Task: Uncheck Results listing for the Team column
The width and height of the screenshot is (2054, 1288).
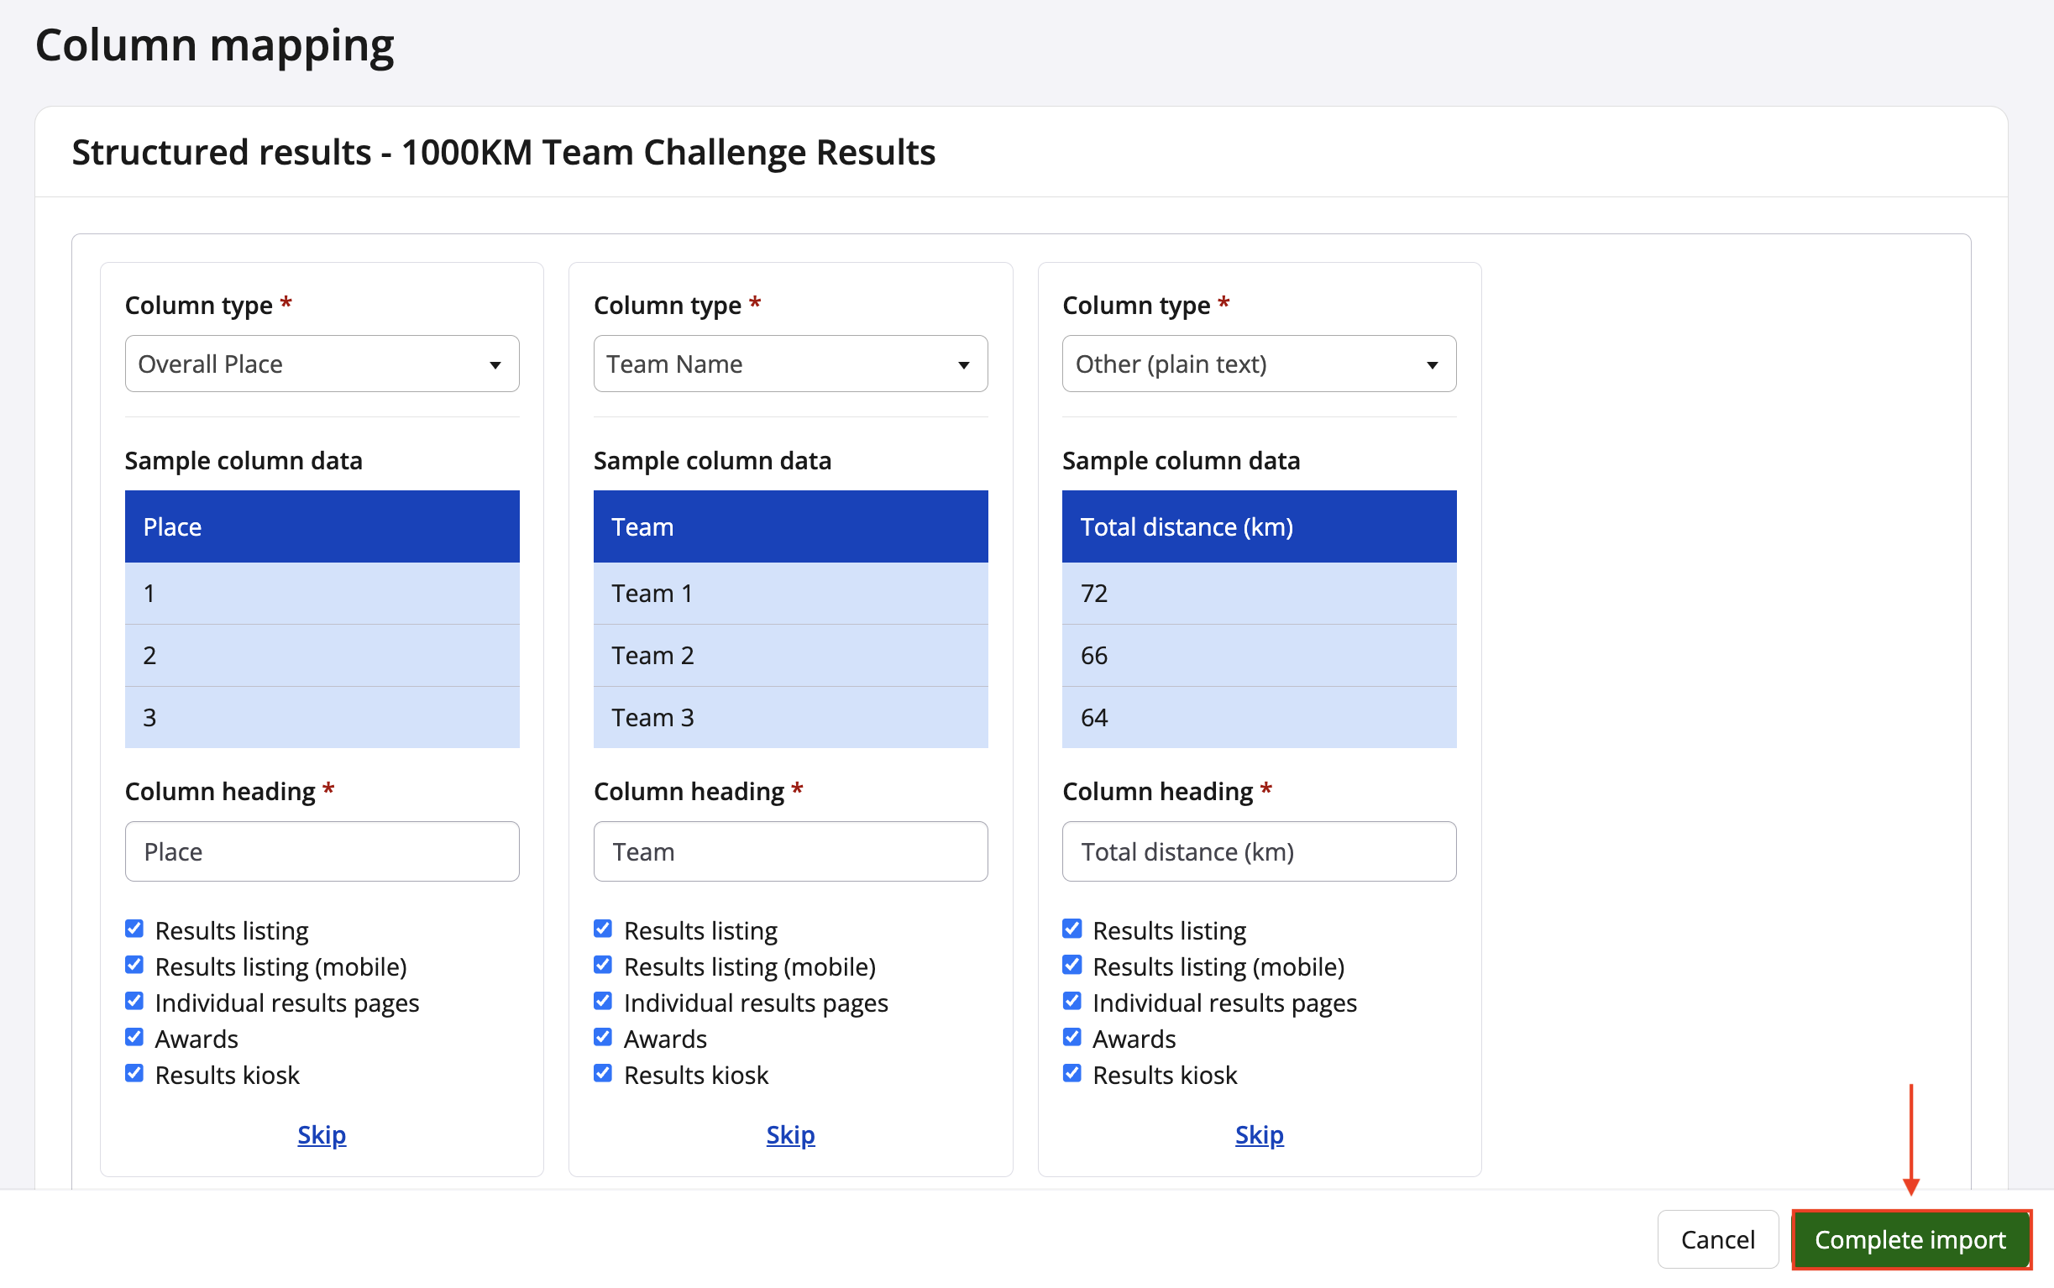Action: pos(603,929)
